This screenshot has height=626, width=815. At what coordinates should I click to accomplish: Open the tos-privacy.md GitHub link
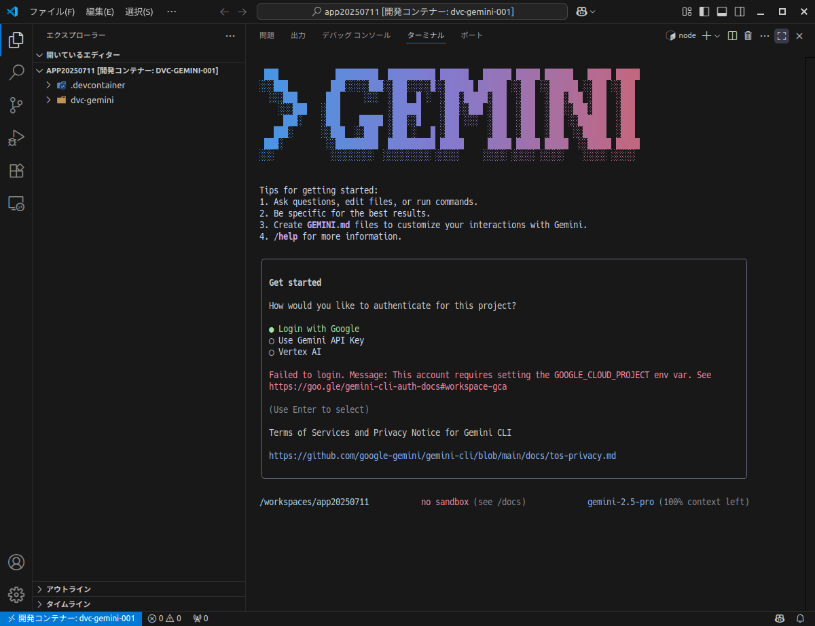pyautogui.click(x=442, y=456)
